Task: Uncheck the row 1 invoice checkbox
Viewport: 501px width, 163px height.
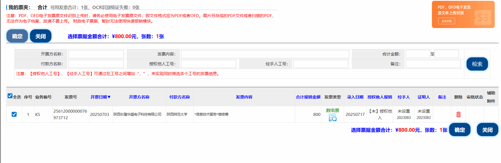Action: pyautogui.click(x=14, y=114)
